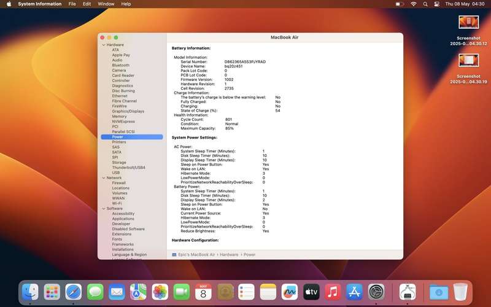Open System Information app menu
The image size is (491, 307).
point(40,4)
